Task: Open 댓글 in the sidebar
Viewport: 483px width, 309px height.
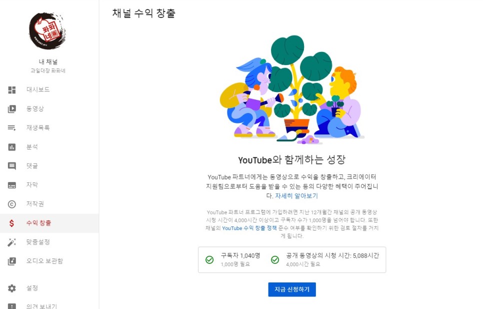Action: [x=49, y=166]
